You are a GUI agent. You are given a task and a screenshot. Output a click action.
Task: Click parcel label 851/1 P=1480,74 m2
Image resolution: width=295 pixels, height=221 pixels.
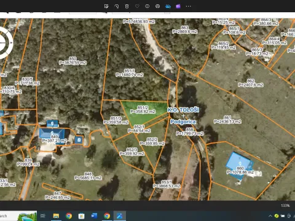(x=129, y=73)
